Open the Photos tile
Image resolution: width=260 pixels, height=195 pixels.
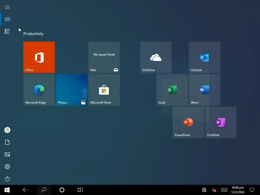(72, 90)
